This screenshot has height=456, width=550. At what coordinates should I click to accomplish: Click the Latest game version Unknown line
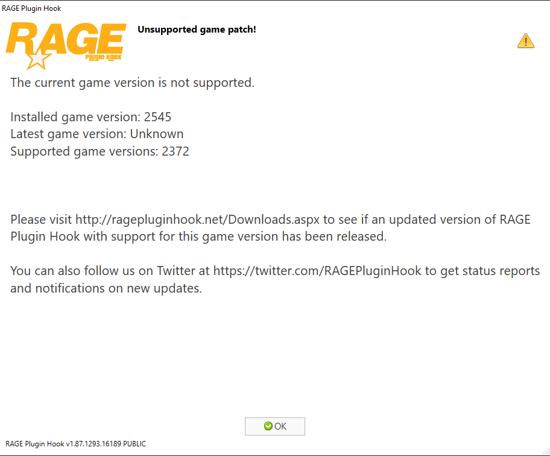[97, 134]
